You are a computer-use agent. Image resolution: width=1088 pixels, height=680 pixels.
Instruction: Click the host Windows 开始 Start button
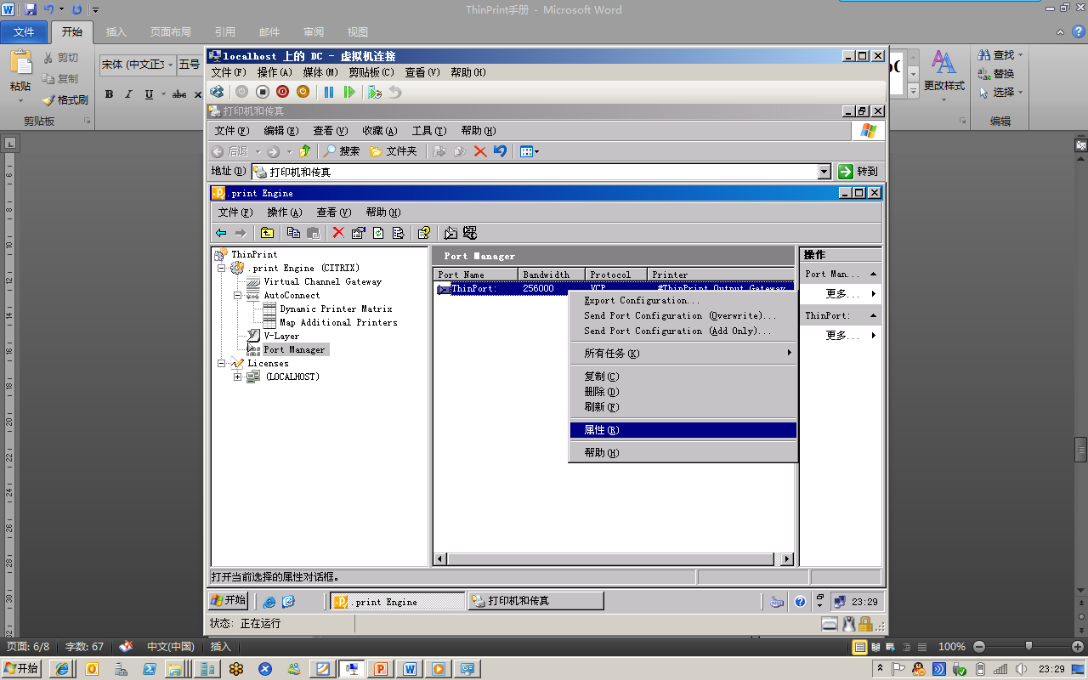click(22, 668)
